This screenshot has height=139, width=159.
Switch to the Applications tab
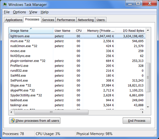14,20
